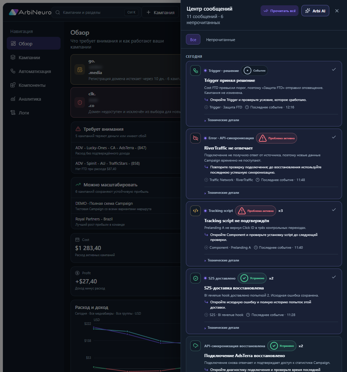Click Устранено badge on API-синхронизация восстановлена

click(282, 346)
